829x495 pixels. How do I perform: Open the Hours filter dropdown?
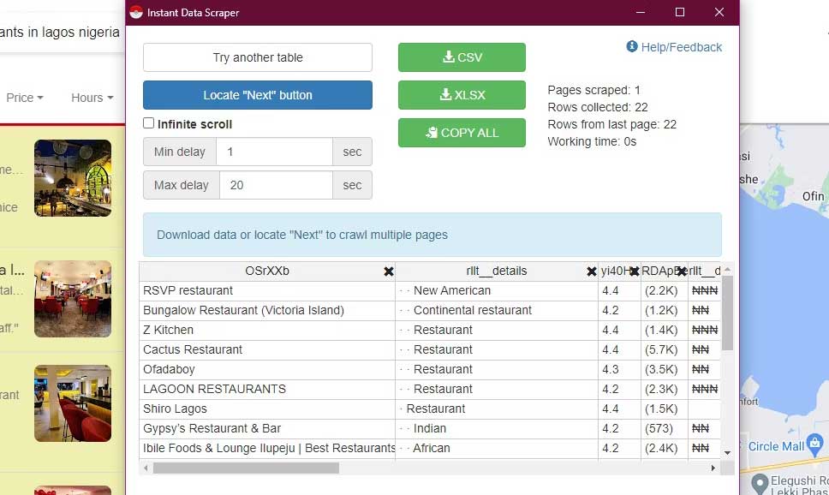(x=92, y=98)
